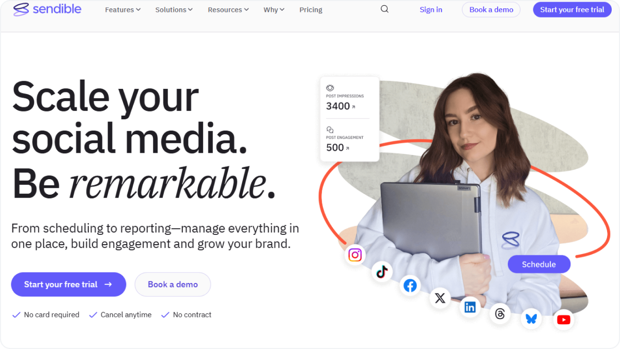Expand the Solutions dropdown menu
Viewport: 620px width, 349px height.
174,10
